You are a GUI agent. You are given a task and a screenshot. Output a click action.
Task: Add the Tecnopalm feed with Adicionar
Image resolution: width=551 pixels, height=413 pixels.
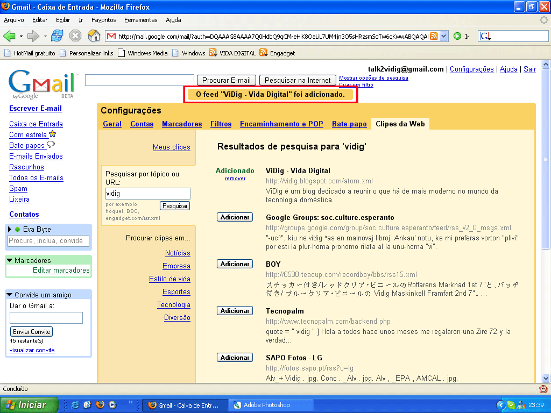pyautogui.click(x=235, y=311)
